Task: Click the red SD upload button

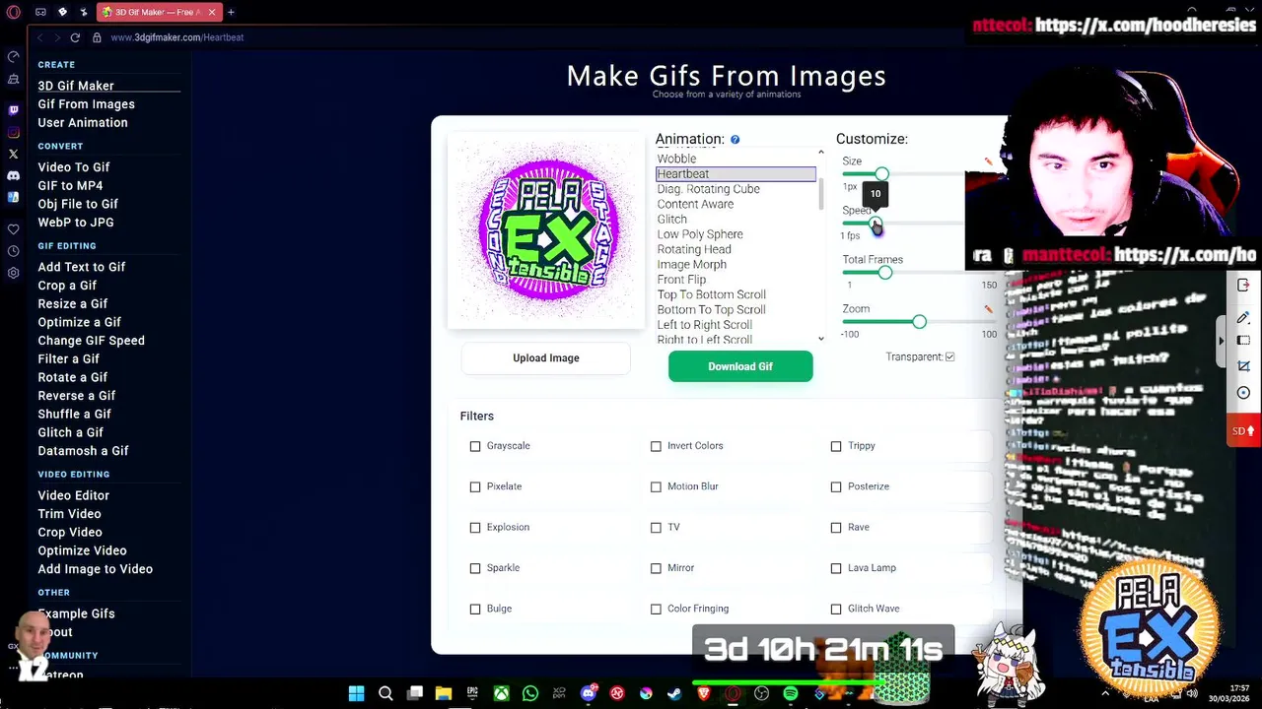Action: (x=1243, y=430)
